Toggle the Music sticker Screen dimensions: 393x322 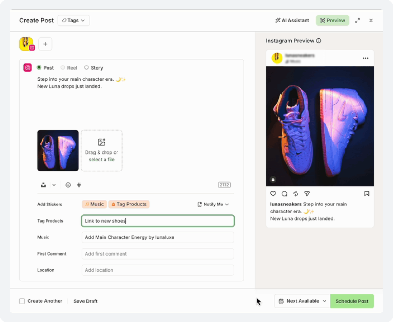coord(94,204)
